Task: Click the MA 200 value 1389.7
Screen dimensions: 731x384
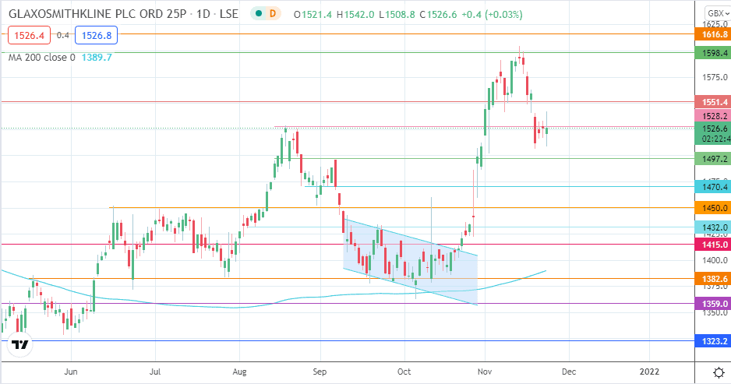Action: coord(97,58)
